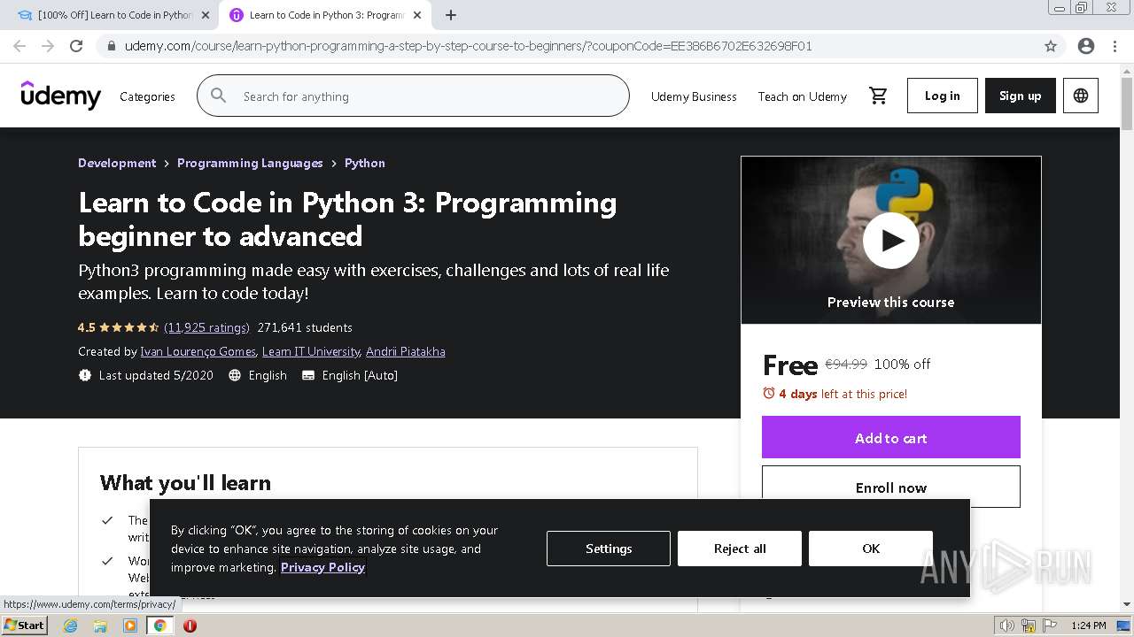1134x637 pixels.
Task: Open the Privacy Policy link
Action: click(x=322, y=567)
